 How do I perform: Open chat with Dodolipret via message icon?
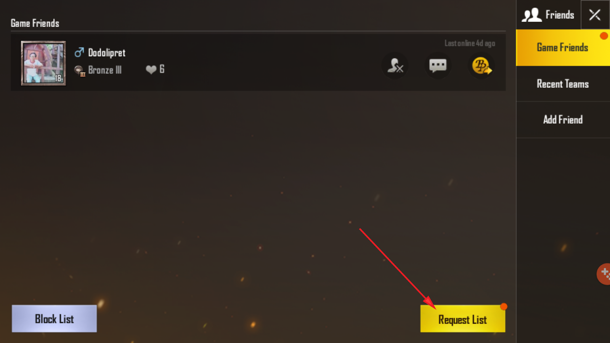[438, 66]
